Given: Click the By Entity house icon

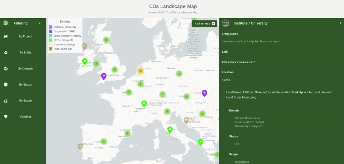Looking at the screenshot, I should 6,52.
